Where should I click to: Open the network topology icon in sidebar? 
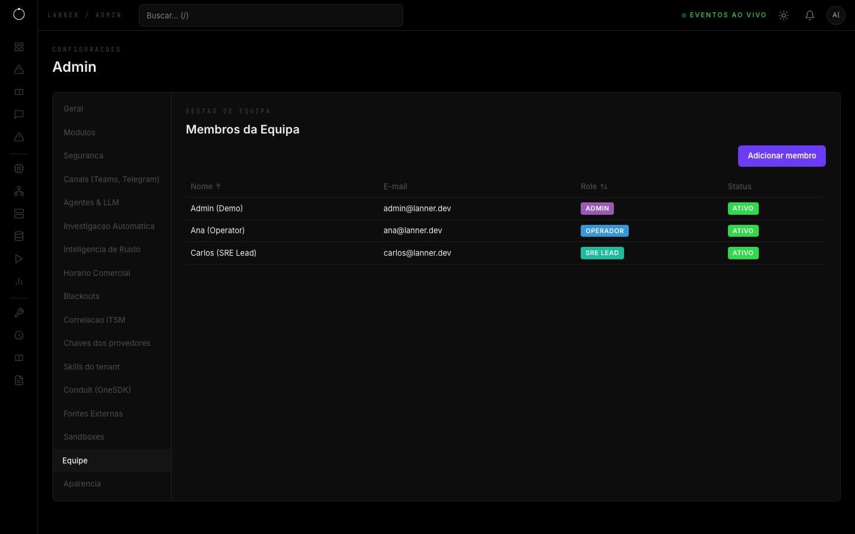click(19, 191)
